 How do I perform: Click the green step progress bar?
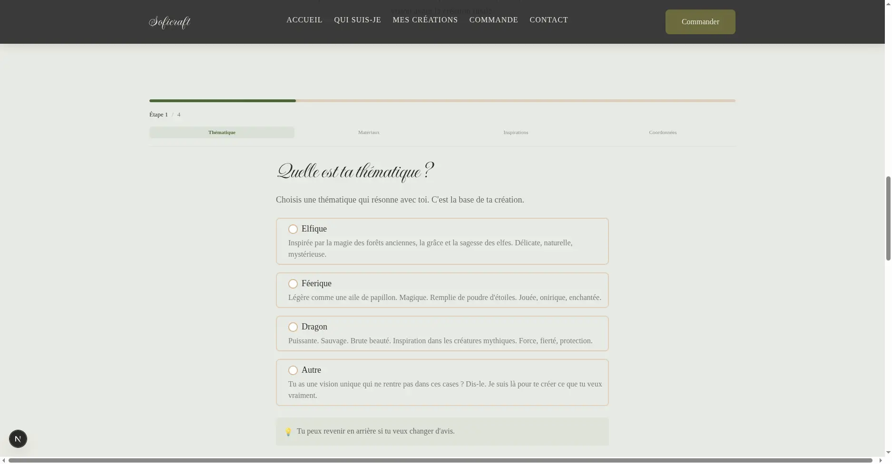[222, 101]
